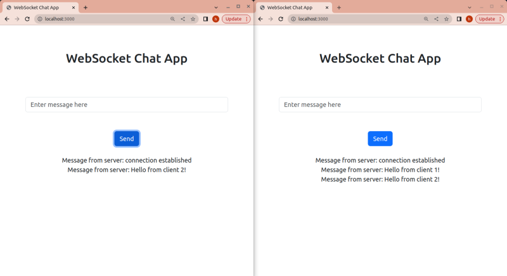
Task: Minimize the left browser window
Action: pos(228,7)
